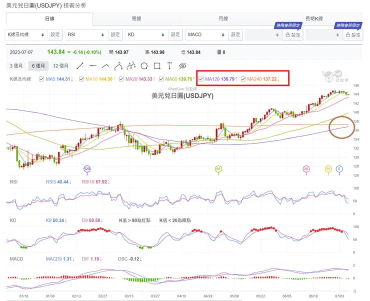Select the 12 個月 time range
This screenshot has width=370, height=301.
pyautogui.click(x=60, y=66)
